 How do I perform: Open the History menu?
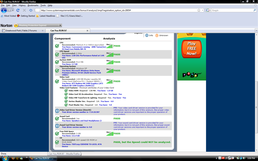22,6
